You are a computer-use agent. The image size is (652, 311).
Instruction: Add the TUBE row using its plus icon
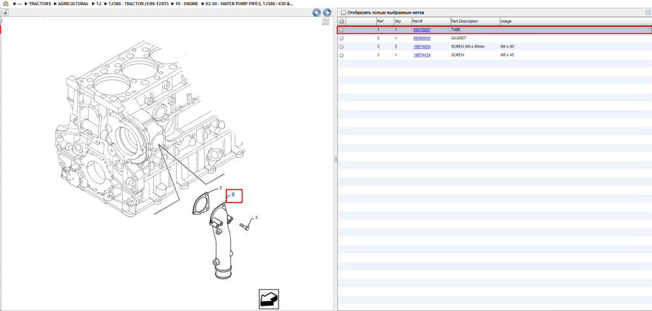click(342, 30)
